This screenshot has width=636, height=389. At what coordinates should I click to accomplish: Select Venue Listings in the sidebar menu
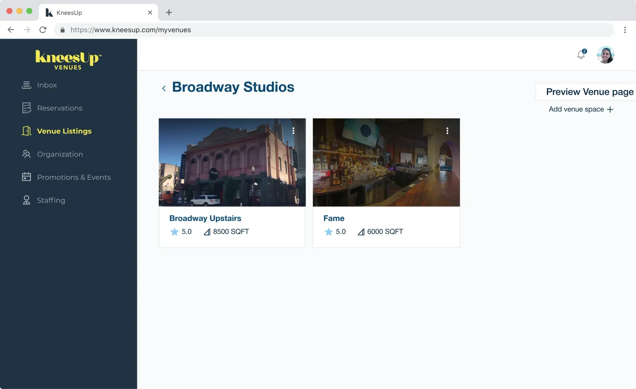(x=64, y=131)
